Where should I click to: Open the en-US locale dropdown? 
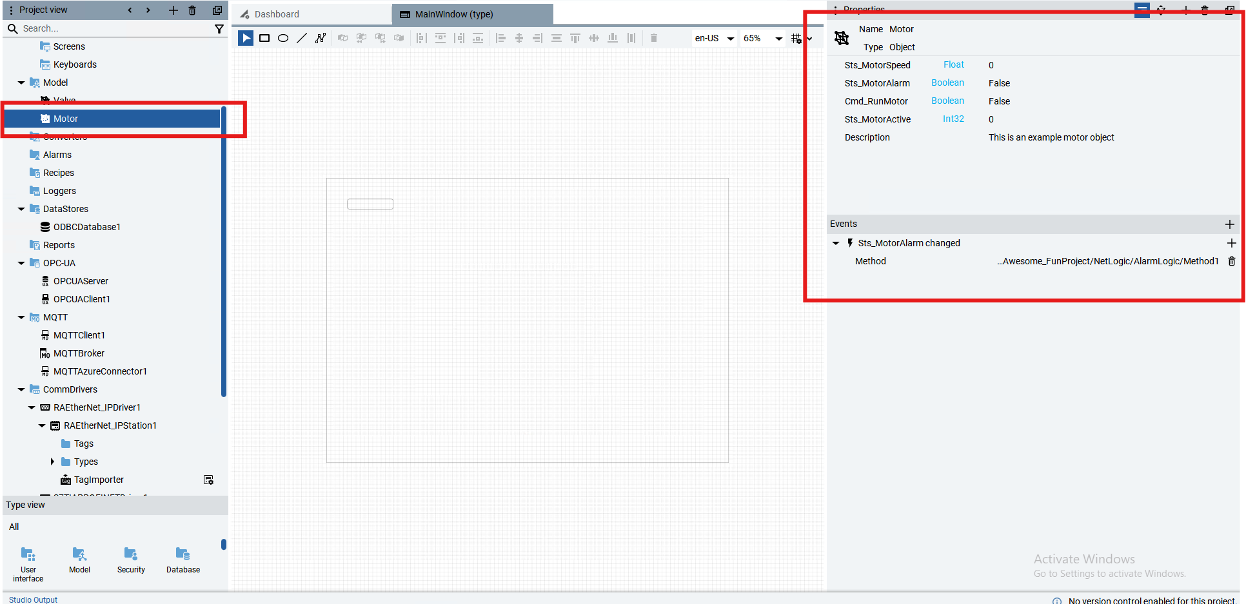coord(715,38)
